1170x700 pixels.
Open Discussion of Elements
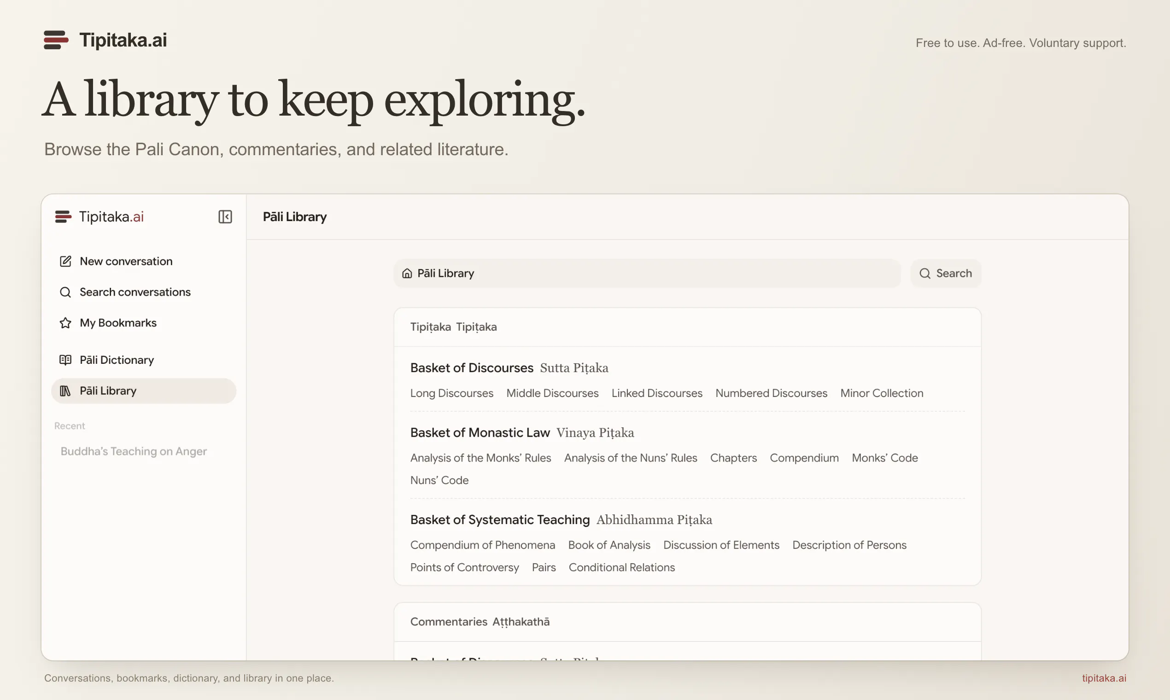click(x=721, y=545)
